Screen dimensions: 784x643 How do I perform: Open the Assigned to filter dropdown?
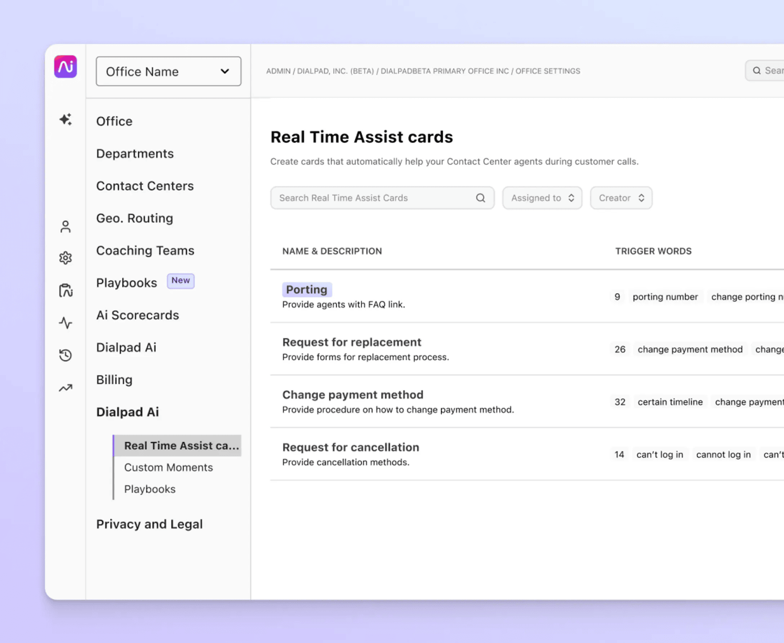pyautogui.click(x=541, y=198)
